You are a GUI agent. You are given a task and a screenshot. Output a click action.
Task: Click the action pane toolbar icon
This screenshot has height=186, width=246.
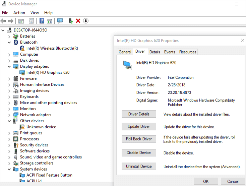(x=50, y=21)
